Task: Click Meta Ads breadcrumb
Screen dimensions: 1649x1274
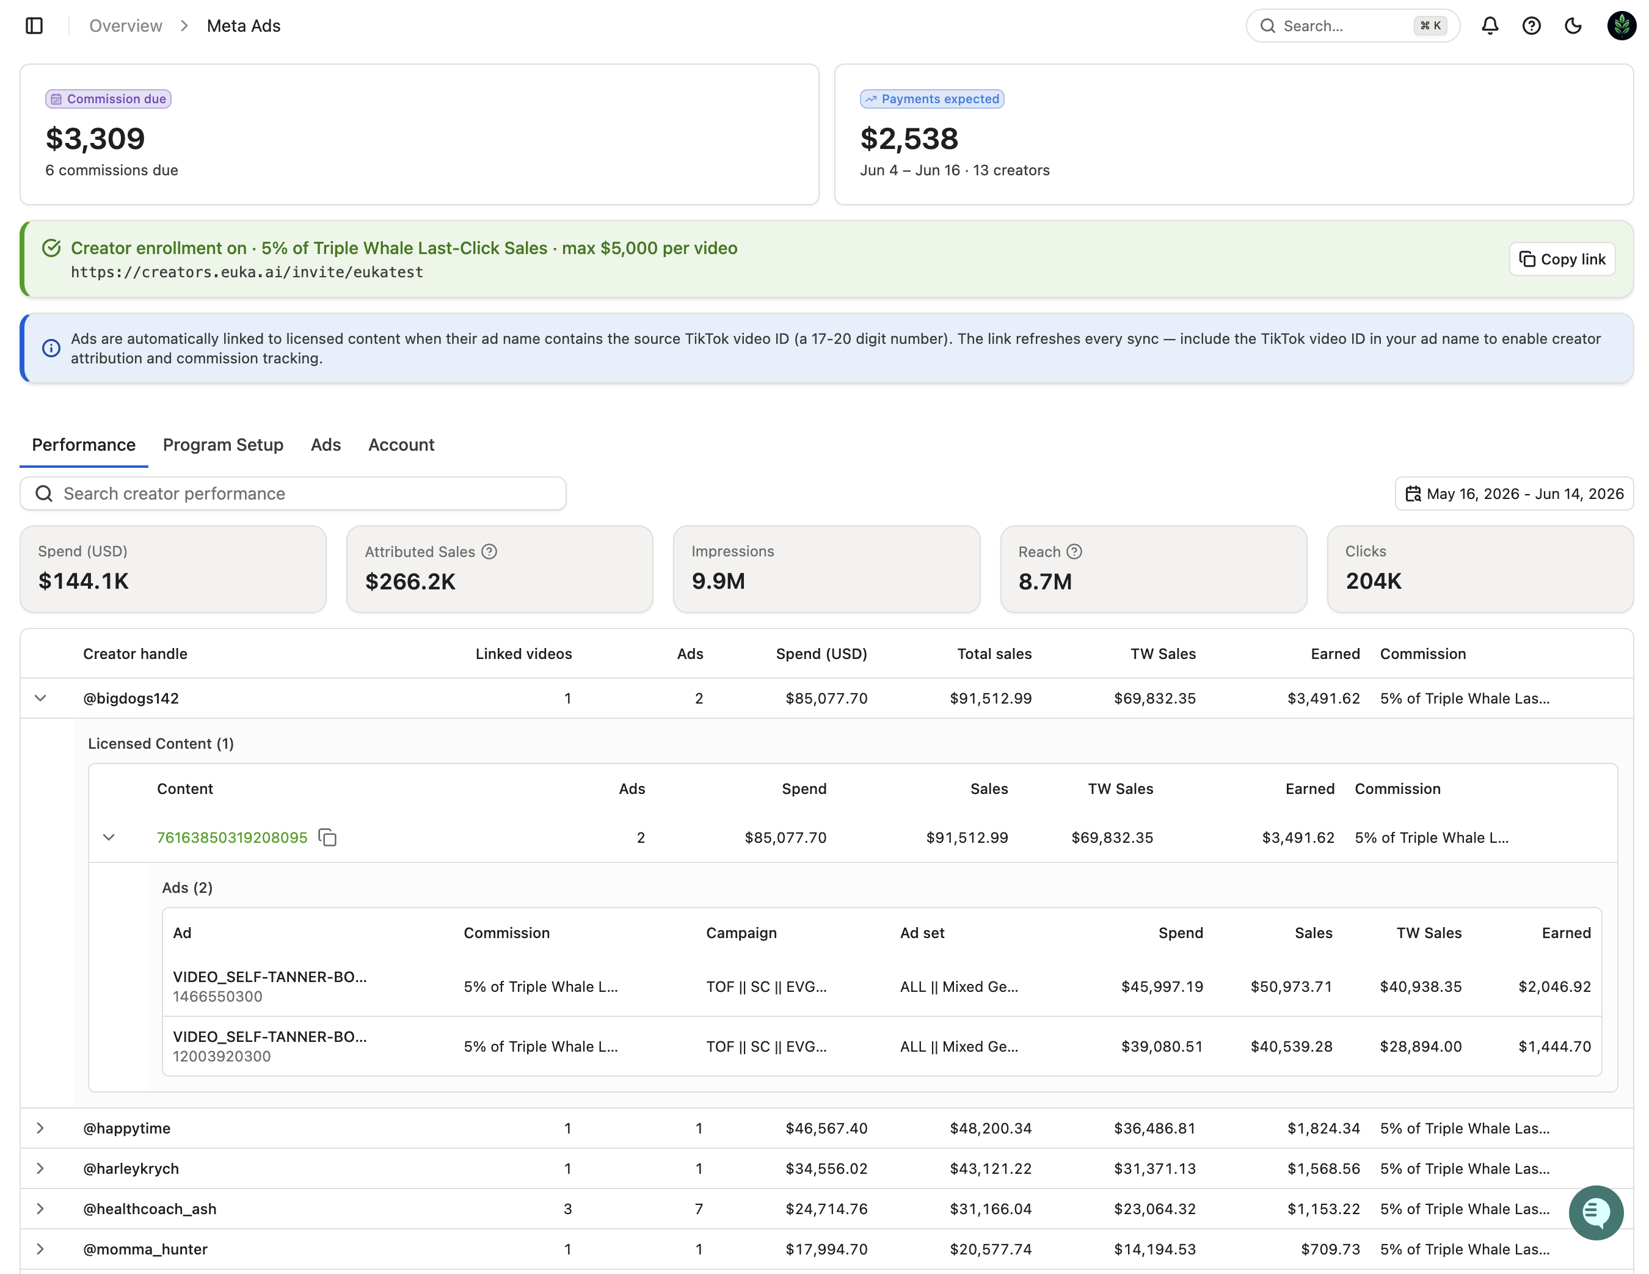Action: click(x=244, y=26)
